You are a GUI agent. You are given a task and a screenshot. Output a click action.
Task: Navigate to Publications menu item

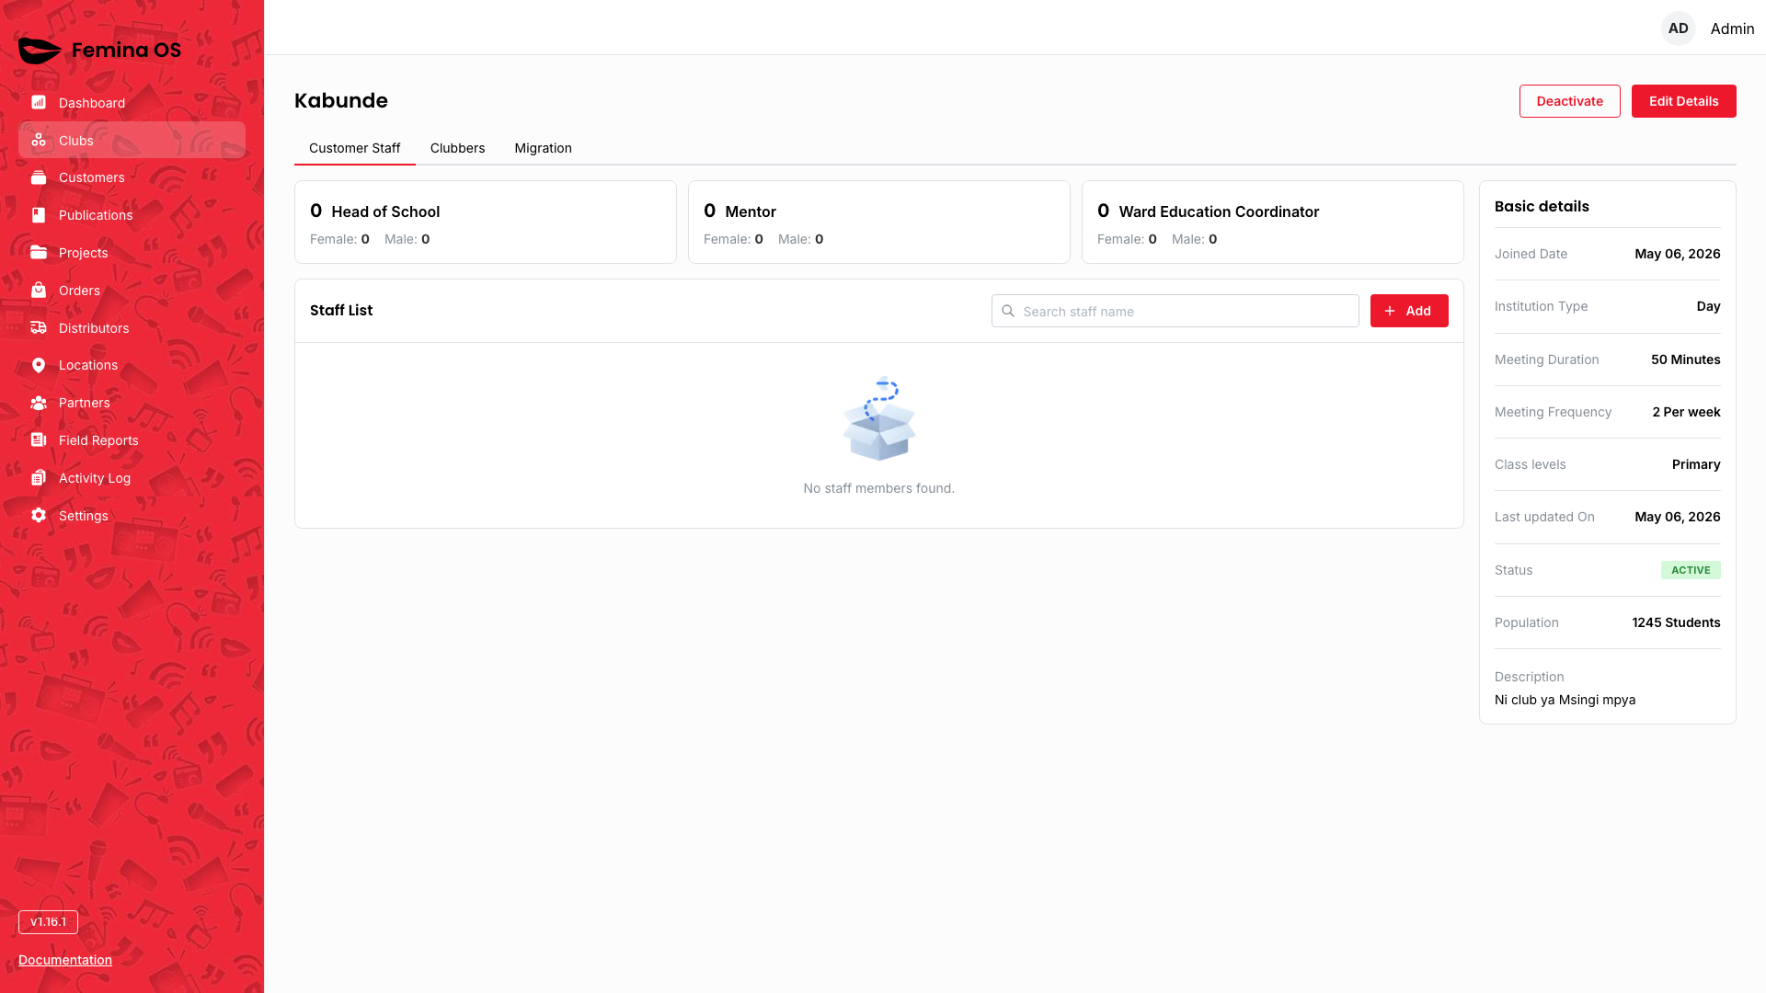(x=132, y=215)
